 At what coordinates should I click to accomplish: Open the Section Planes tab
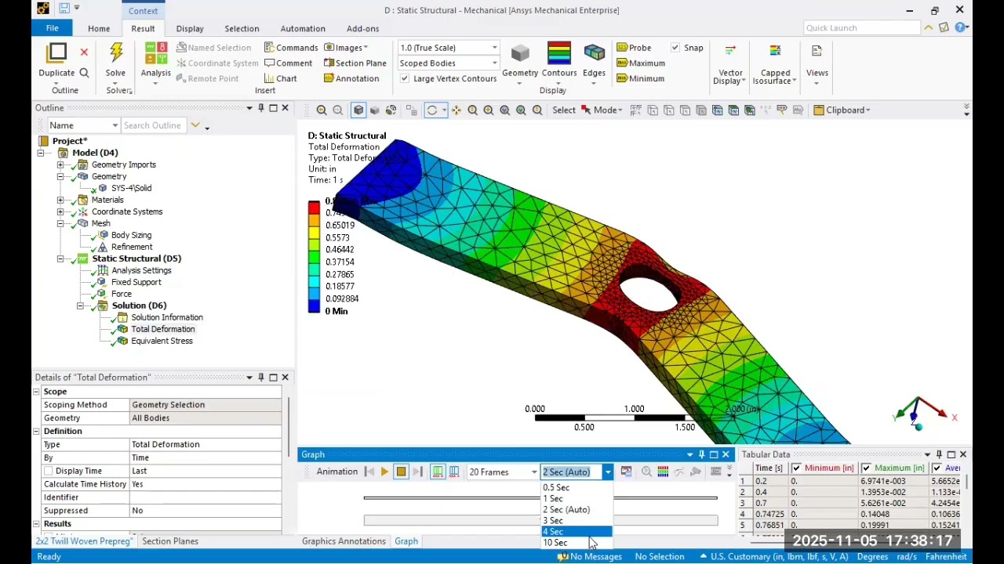coord(170,541)
